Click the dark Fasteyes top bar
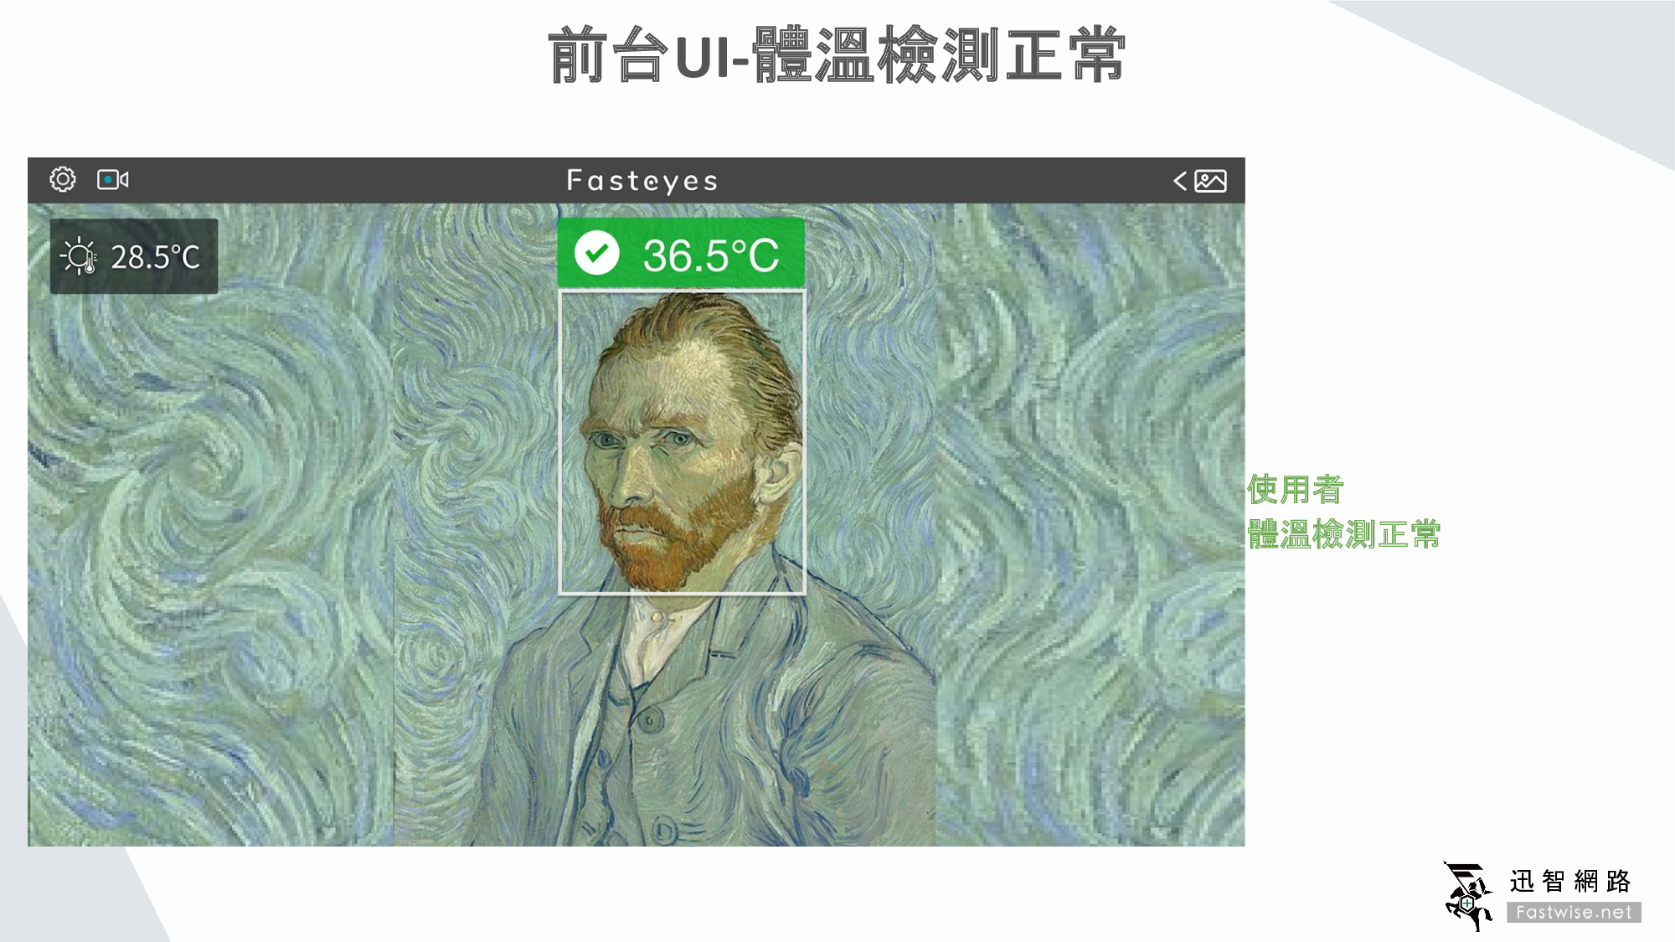 tap(636, 180)
